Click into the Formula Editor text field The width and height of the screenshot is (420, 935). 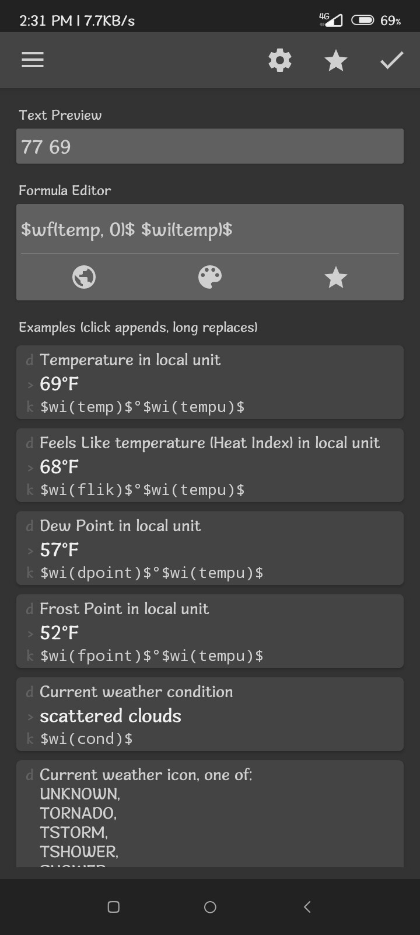[x=210, y=229]
